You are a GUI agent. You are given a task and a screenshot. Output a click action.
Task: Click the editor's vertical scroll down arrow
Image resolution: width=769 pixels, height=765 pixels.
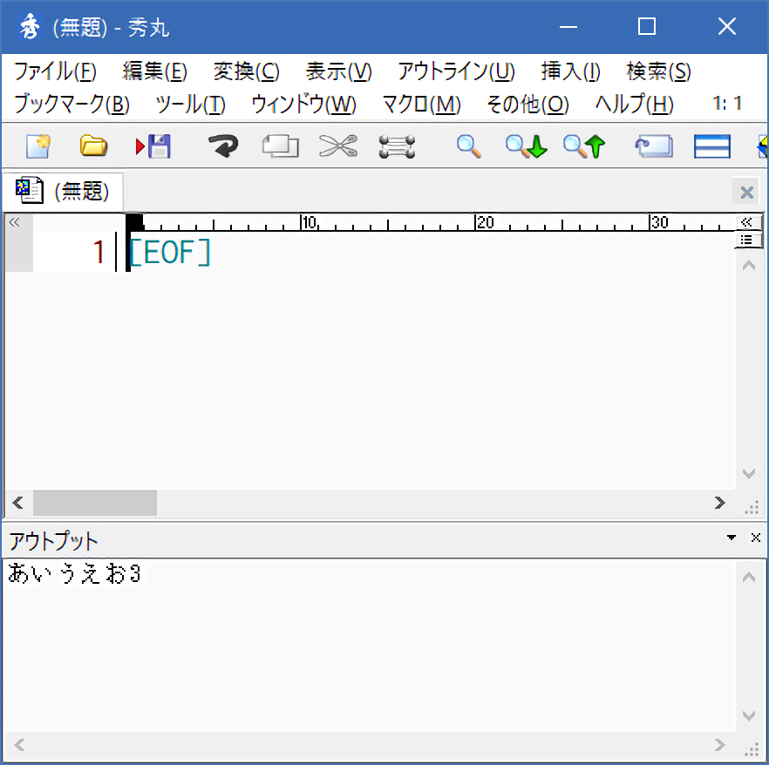(x=748, y=474)
